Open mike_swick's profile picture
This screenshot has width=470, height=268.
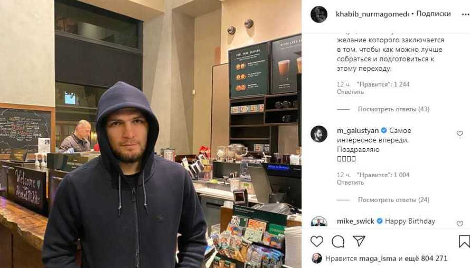(318, 221)
